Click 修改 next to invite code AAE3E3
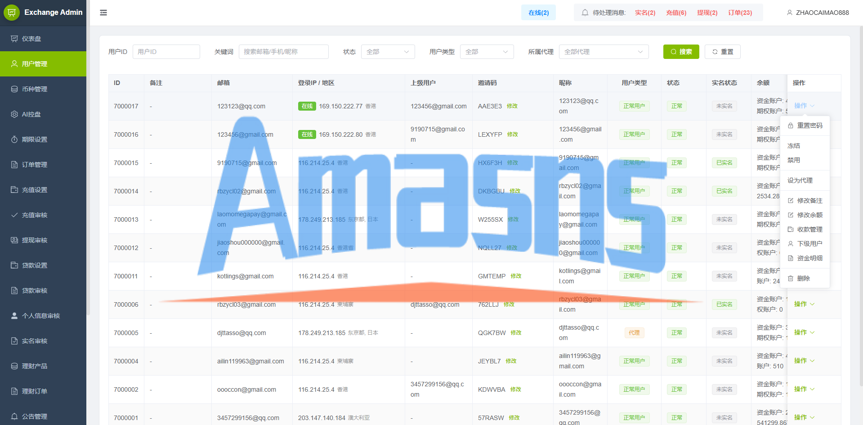Viewport: 863px width, 425px height. pos(512,106)
